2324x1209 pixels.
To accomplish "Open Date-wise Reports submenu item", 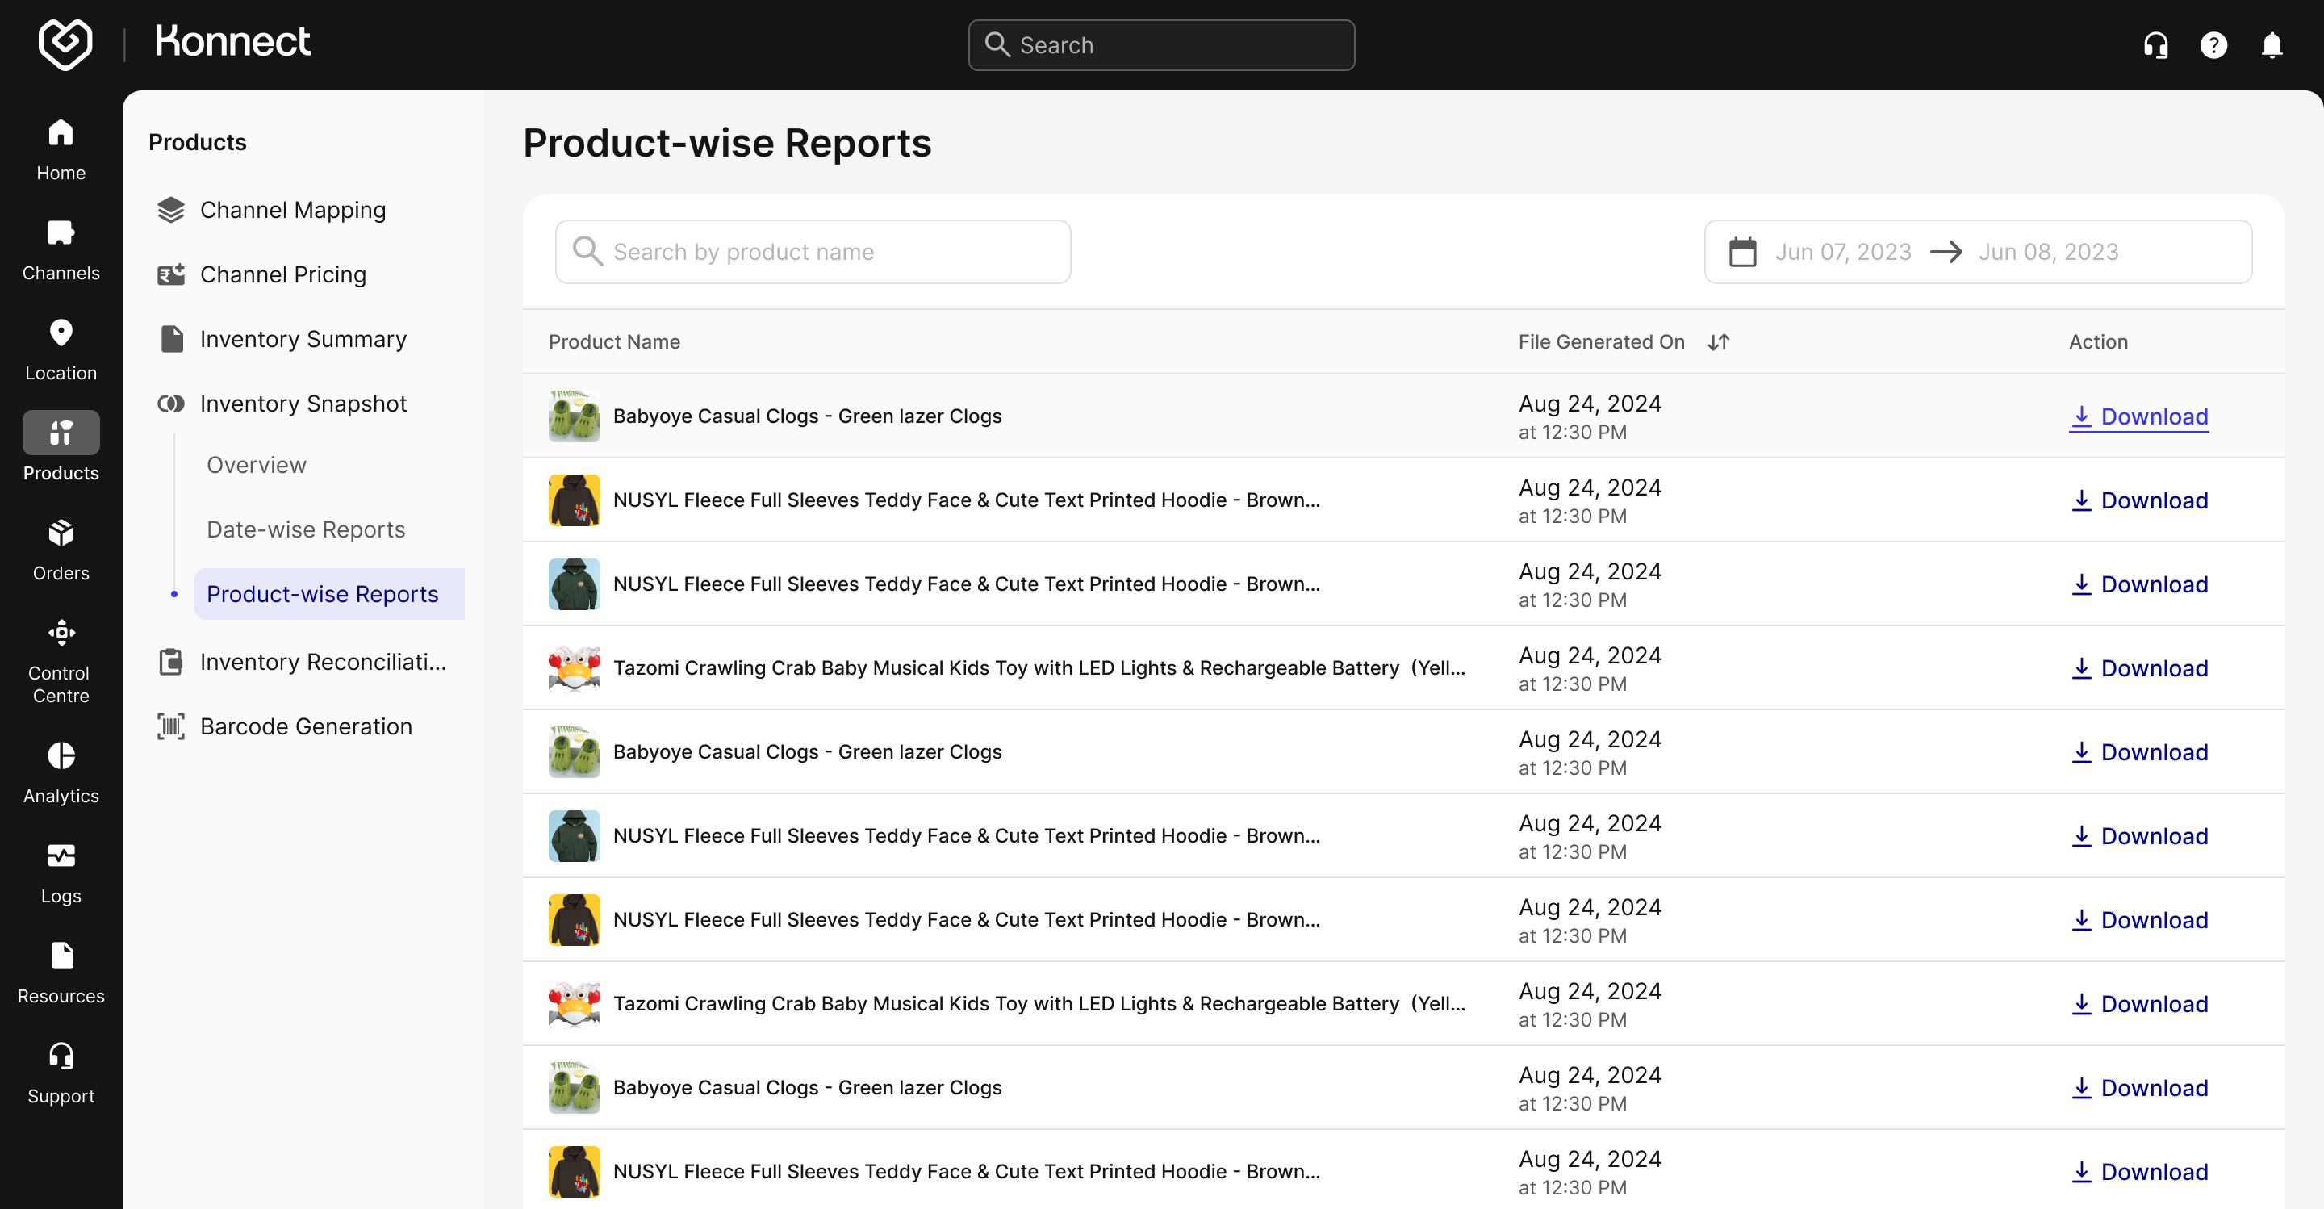I will pyautogui.click(x=306, y=529).
